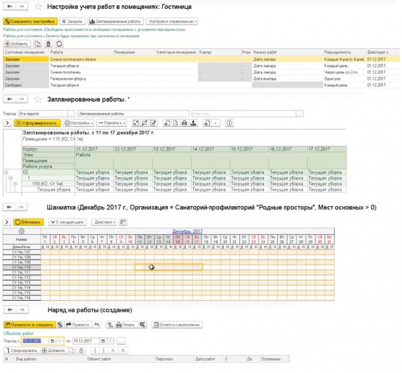Viewport: 402px width, 373px height.
Task: Select the Генеральная уборка row
Action: click(x=202, y=79)
